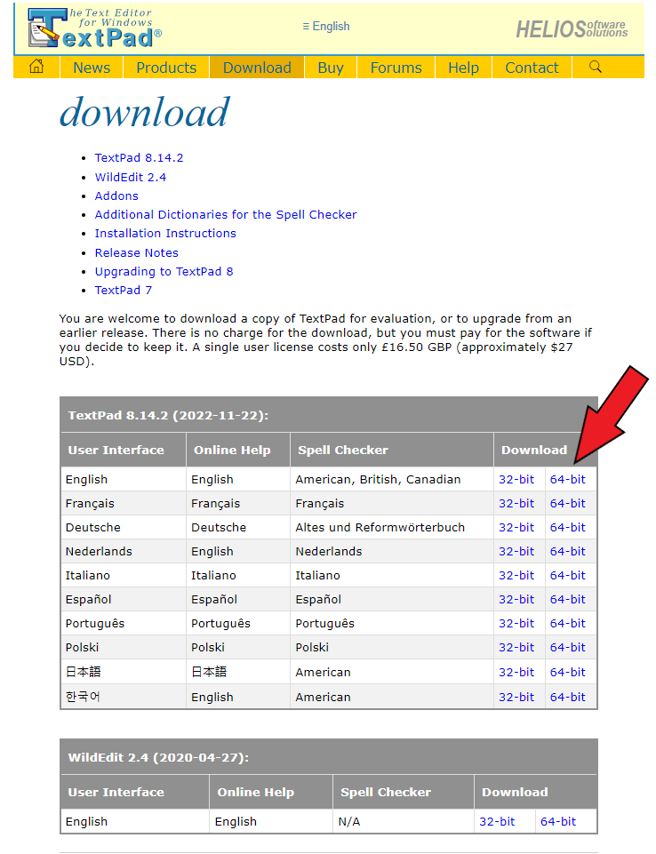Download 32-bit TextPad for Polski row
Screen dimensions: 656x854
click(516, 647)
